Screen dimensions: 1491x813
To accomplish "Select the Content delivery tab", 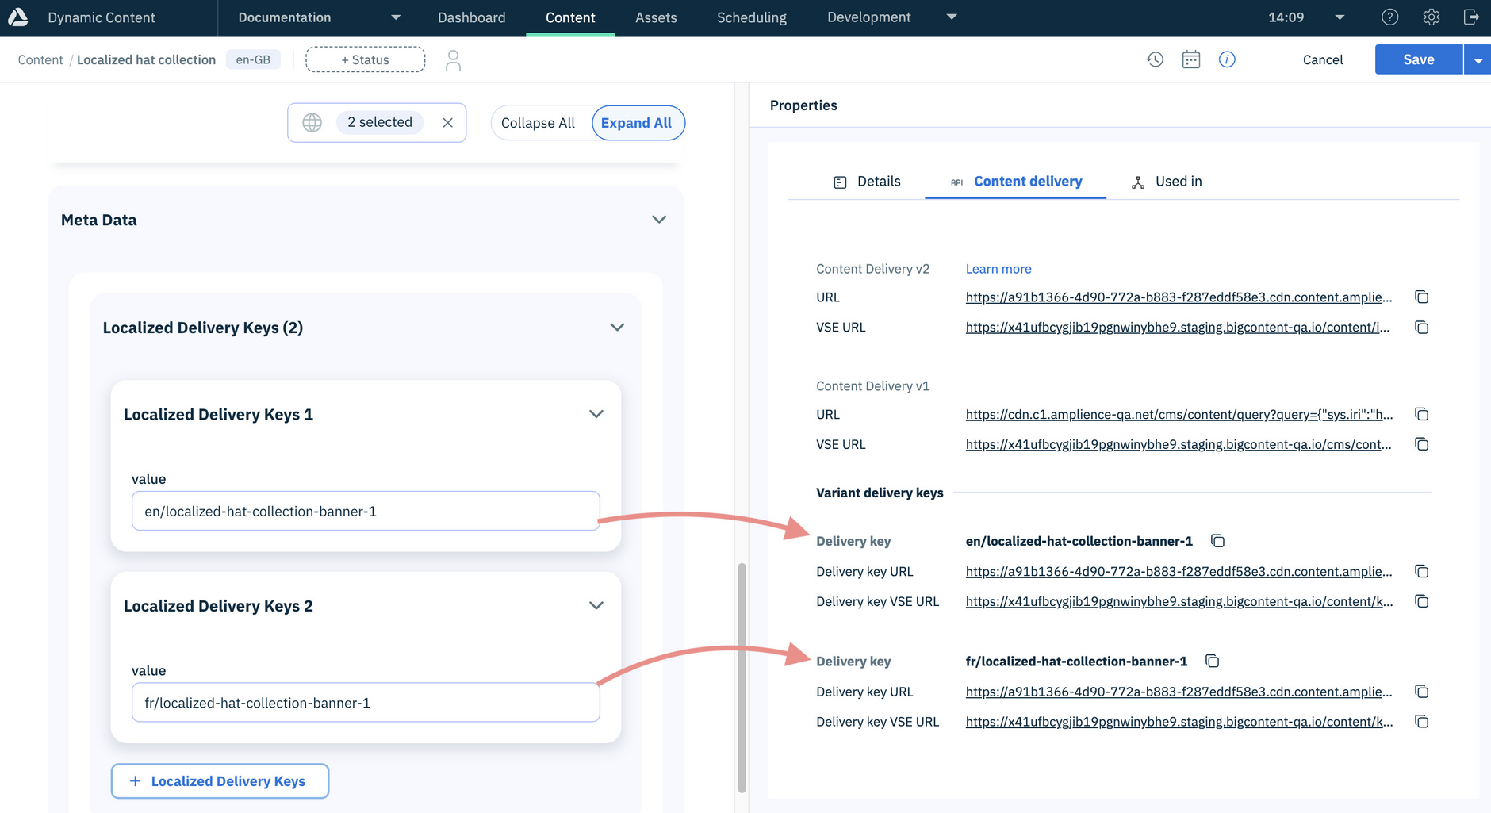I will pos(1016,182).
